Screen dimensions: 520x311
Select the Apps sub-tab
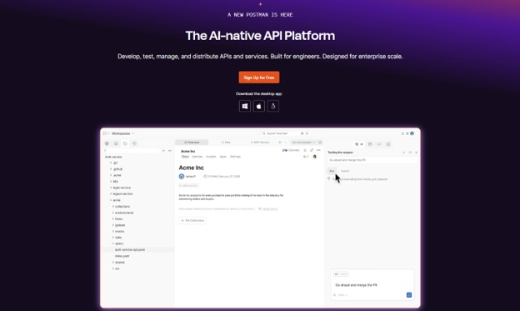[x=222, y=157]
